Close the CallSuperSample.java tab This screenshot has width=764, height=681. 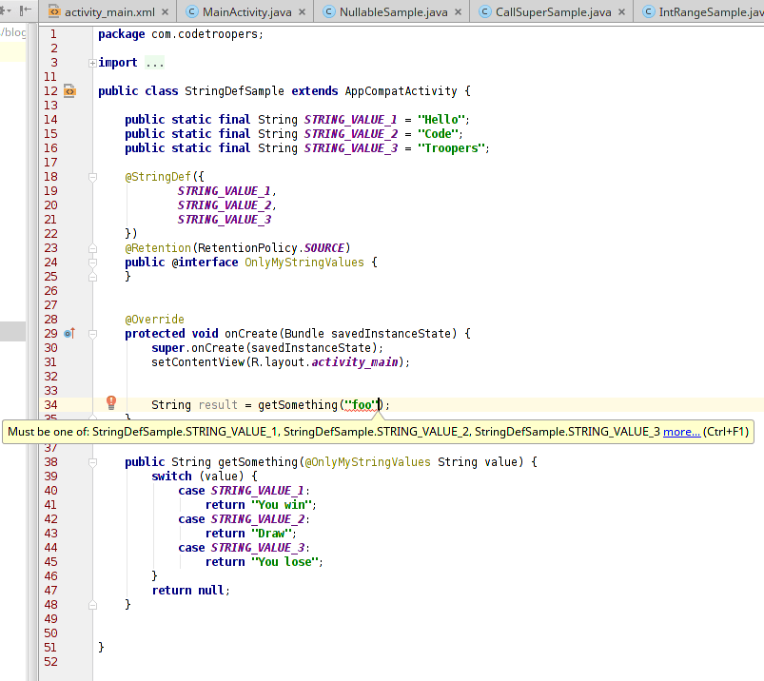coord(622,12)
